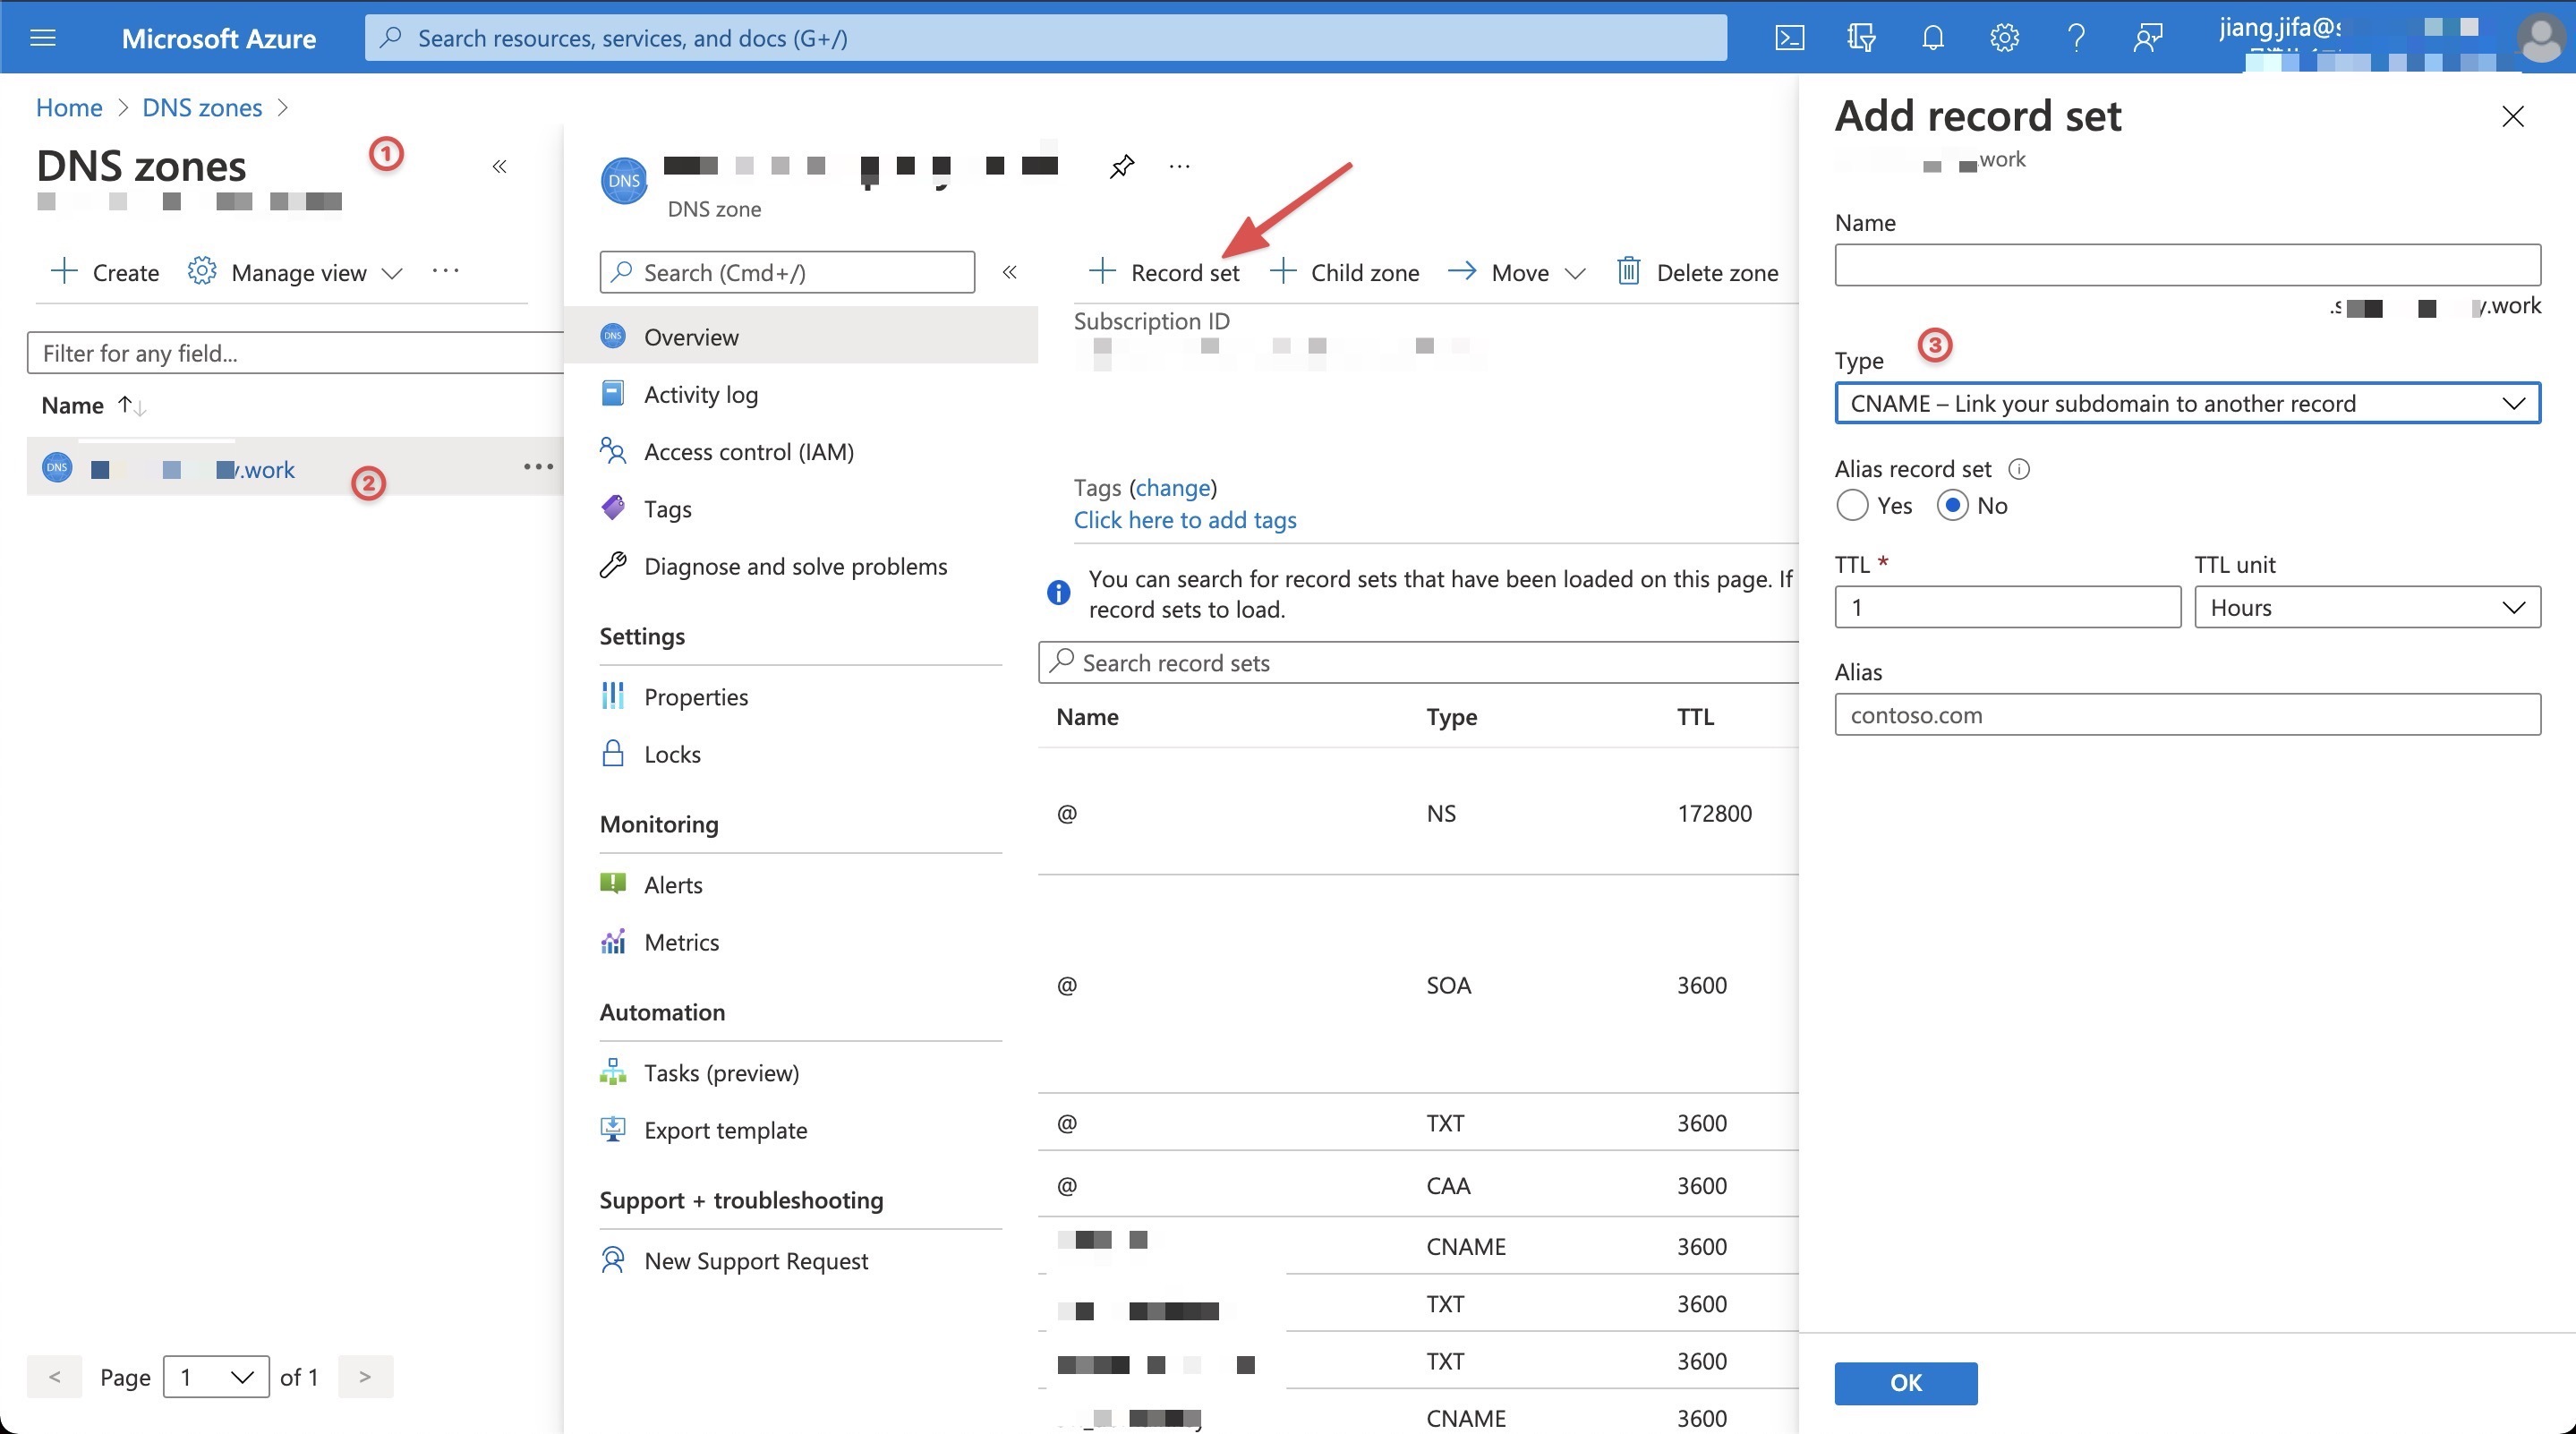Open the Activity log for the DNS zone
The height and width of the screenshot is (1434, 2576).
(x=700, y=393)
